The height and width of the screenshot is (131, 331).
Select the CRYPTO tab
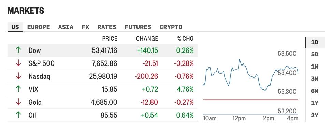click(171, 27)
